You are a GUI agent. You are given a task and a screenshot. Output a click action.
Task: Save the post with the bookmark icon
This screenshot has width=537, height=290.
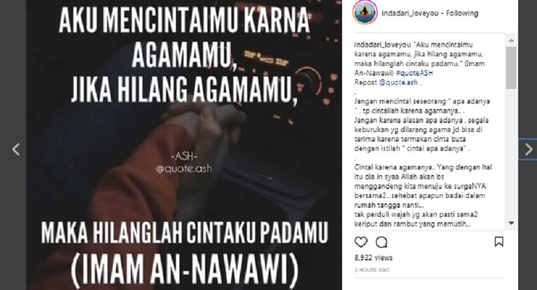click(499, 242)
